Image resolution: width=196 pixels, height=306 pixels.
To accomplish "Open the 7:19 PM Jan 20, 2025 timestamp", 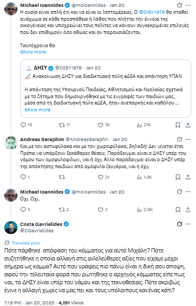I will [x=29, y=303].
